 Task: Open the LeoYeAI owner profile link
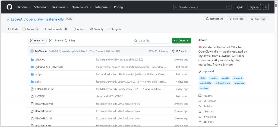click(17, 19)
